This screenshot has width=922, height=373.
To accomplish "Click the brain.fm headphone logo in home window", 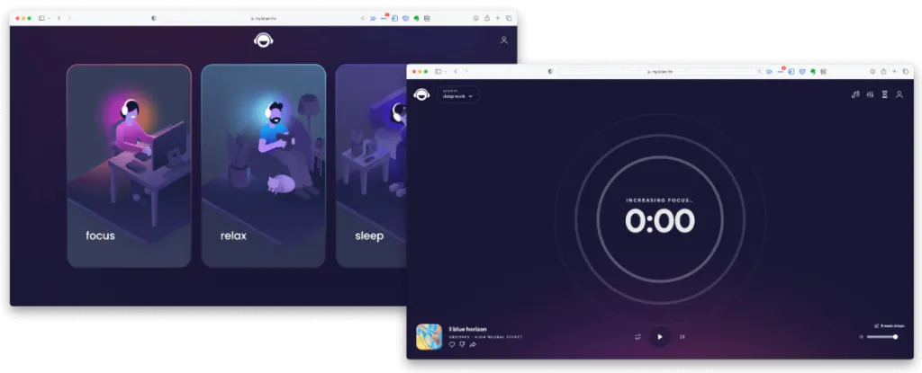I will [264, 40].
